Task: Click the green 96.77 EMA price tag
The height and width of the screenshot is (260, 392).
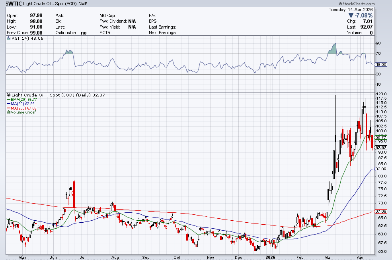Action: 381,137
